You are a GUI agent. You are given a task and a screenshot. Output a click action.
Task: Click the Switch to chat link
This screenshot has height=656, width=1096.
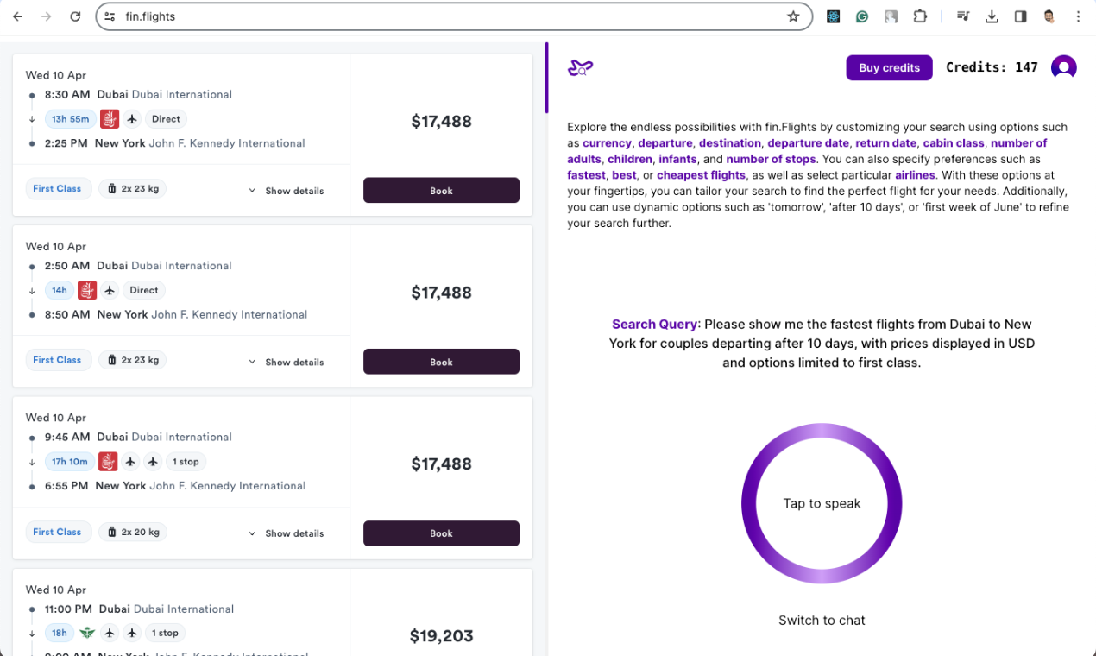[x=822, y=620]
